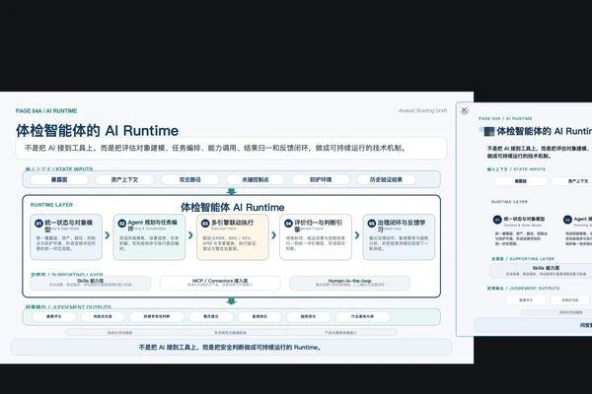Select the 历史验证结果 input pill

click(386, 179)
